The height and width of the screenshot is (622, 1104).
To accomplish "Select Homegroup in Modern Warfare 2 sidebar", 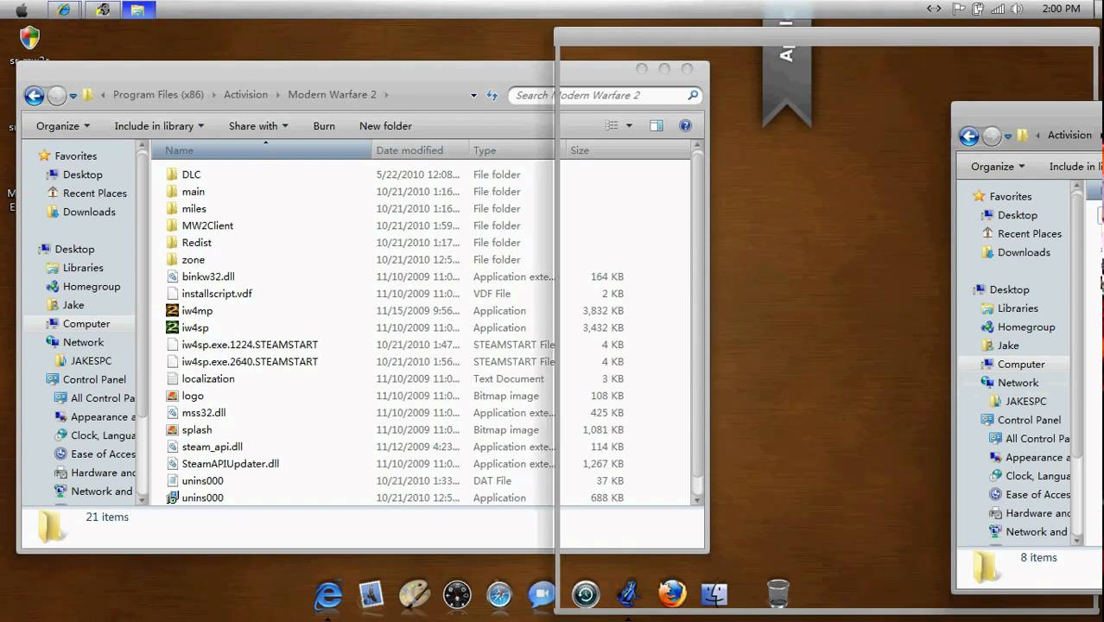I will coord(92,287).
